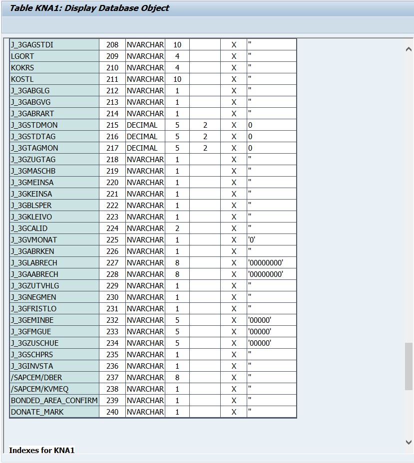
Task: Click the Indexes for KNA1 heading
Action: (41, 450)
